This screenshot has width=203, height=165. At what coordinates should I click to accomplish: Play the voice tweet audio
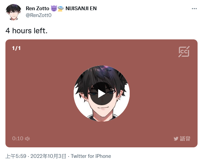pos(101,93)
